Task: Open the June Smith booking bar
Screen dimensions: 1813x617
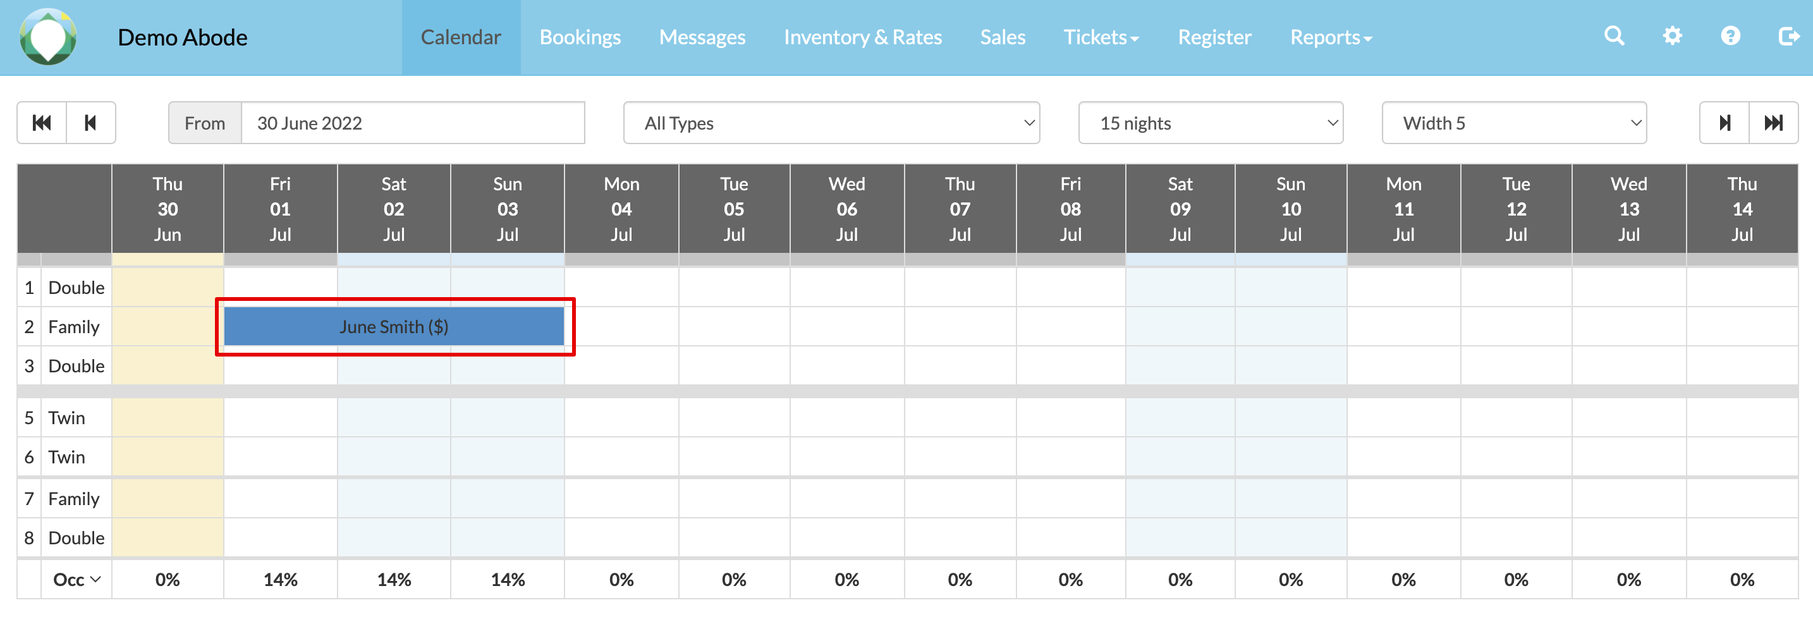Action: click(394, 326)
